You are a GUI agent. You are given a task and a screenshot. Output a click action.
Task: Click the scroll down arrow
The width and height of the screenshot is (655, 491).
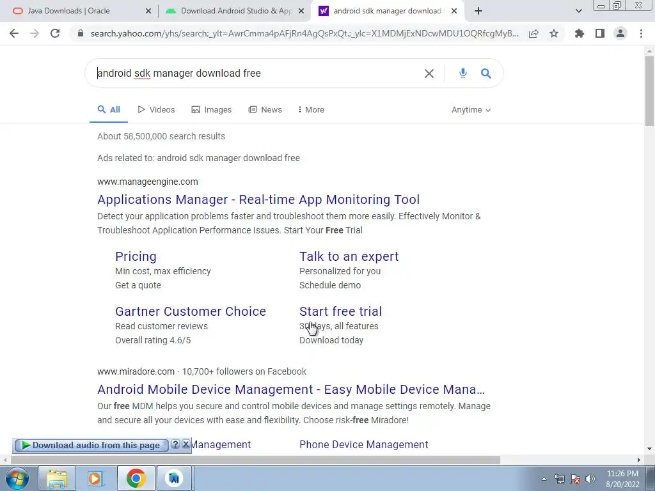click(x=649, y=449)
